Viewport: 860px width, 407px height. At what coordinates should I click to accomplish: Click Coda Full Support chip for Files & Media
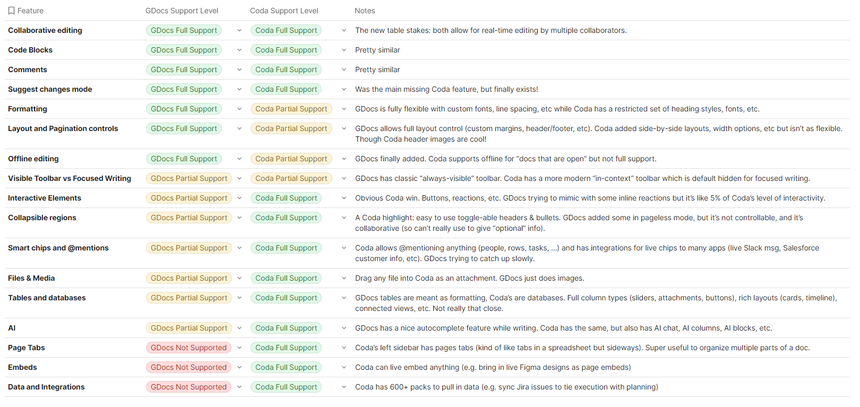pyautogui.click(x=286, y=278)
